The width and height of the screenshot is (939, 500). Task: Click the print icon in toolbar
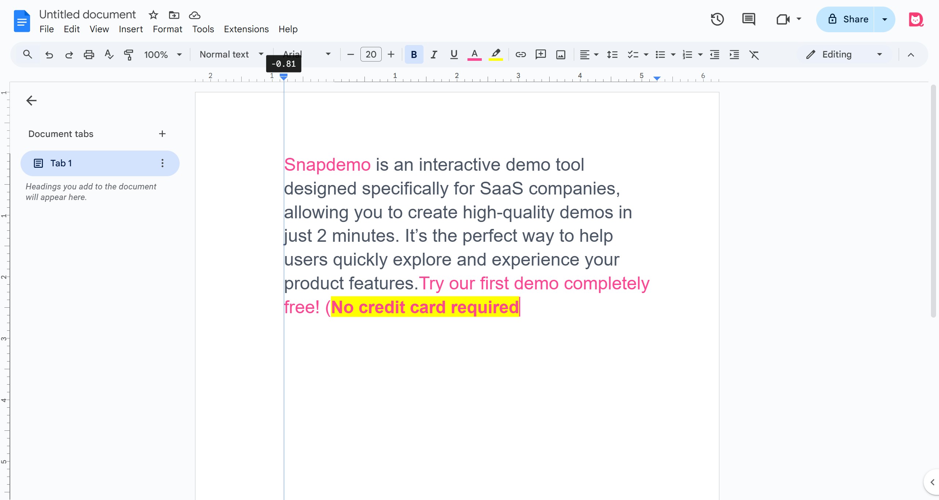89,55
